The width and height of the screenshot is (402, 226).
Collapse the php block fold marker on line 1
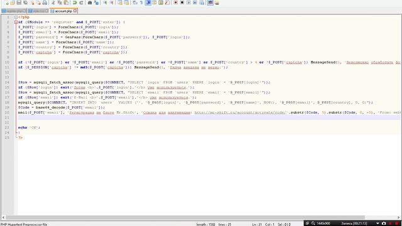tap(16, 17)
